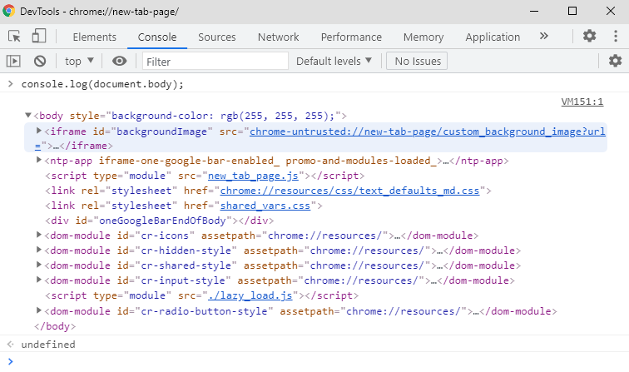629x372 pixels.
Task: Open the top JavaScript context dropdown
Action: point(80,61)
